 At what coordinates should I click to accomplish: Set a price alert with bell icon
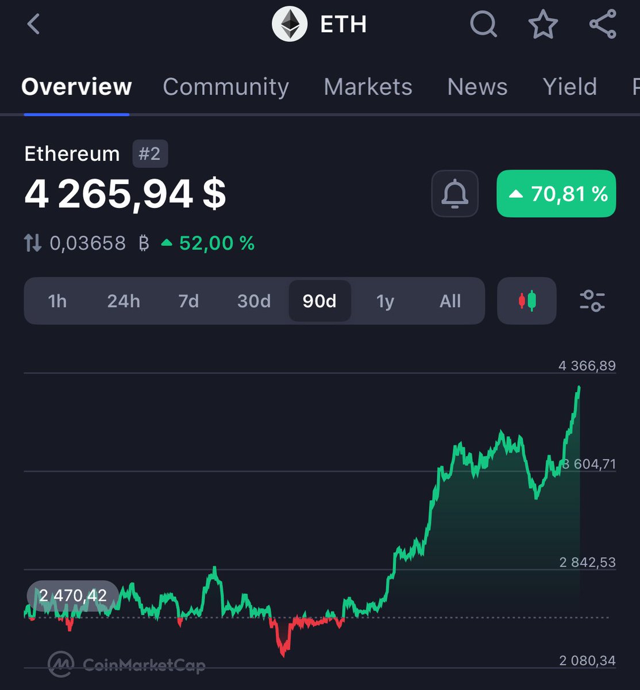455,194
